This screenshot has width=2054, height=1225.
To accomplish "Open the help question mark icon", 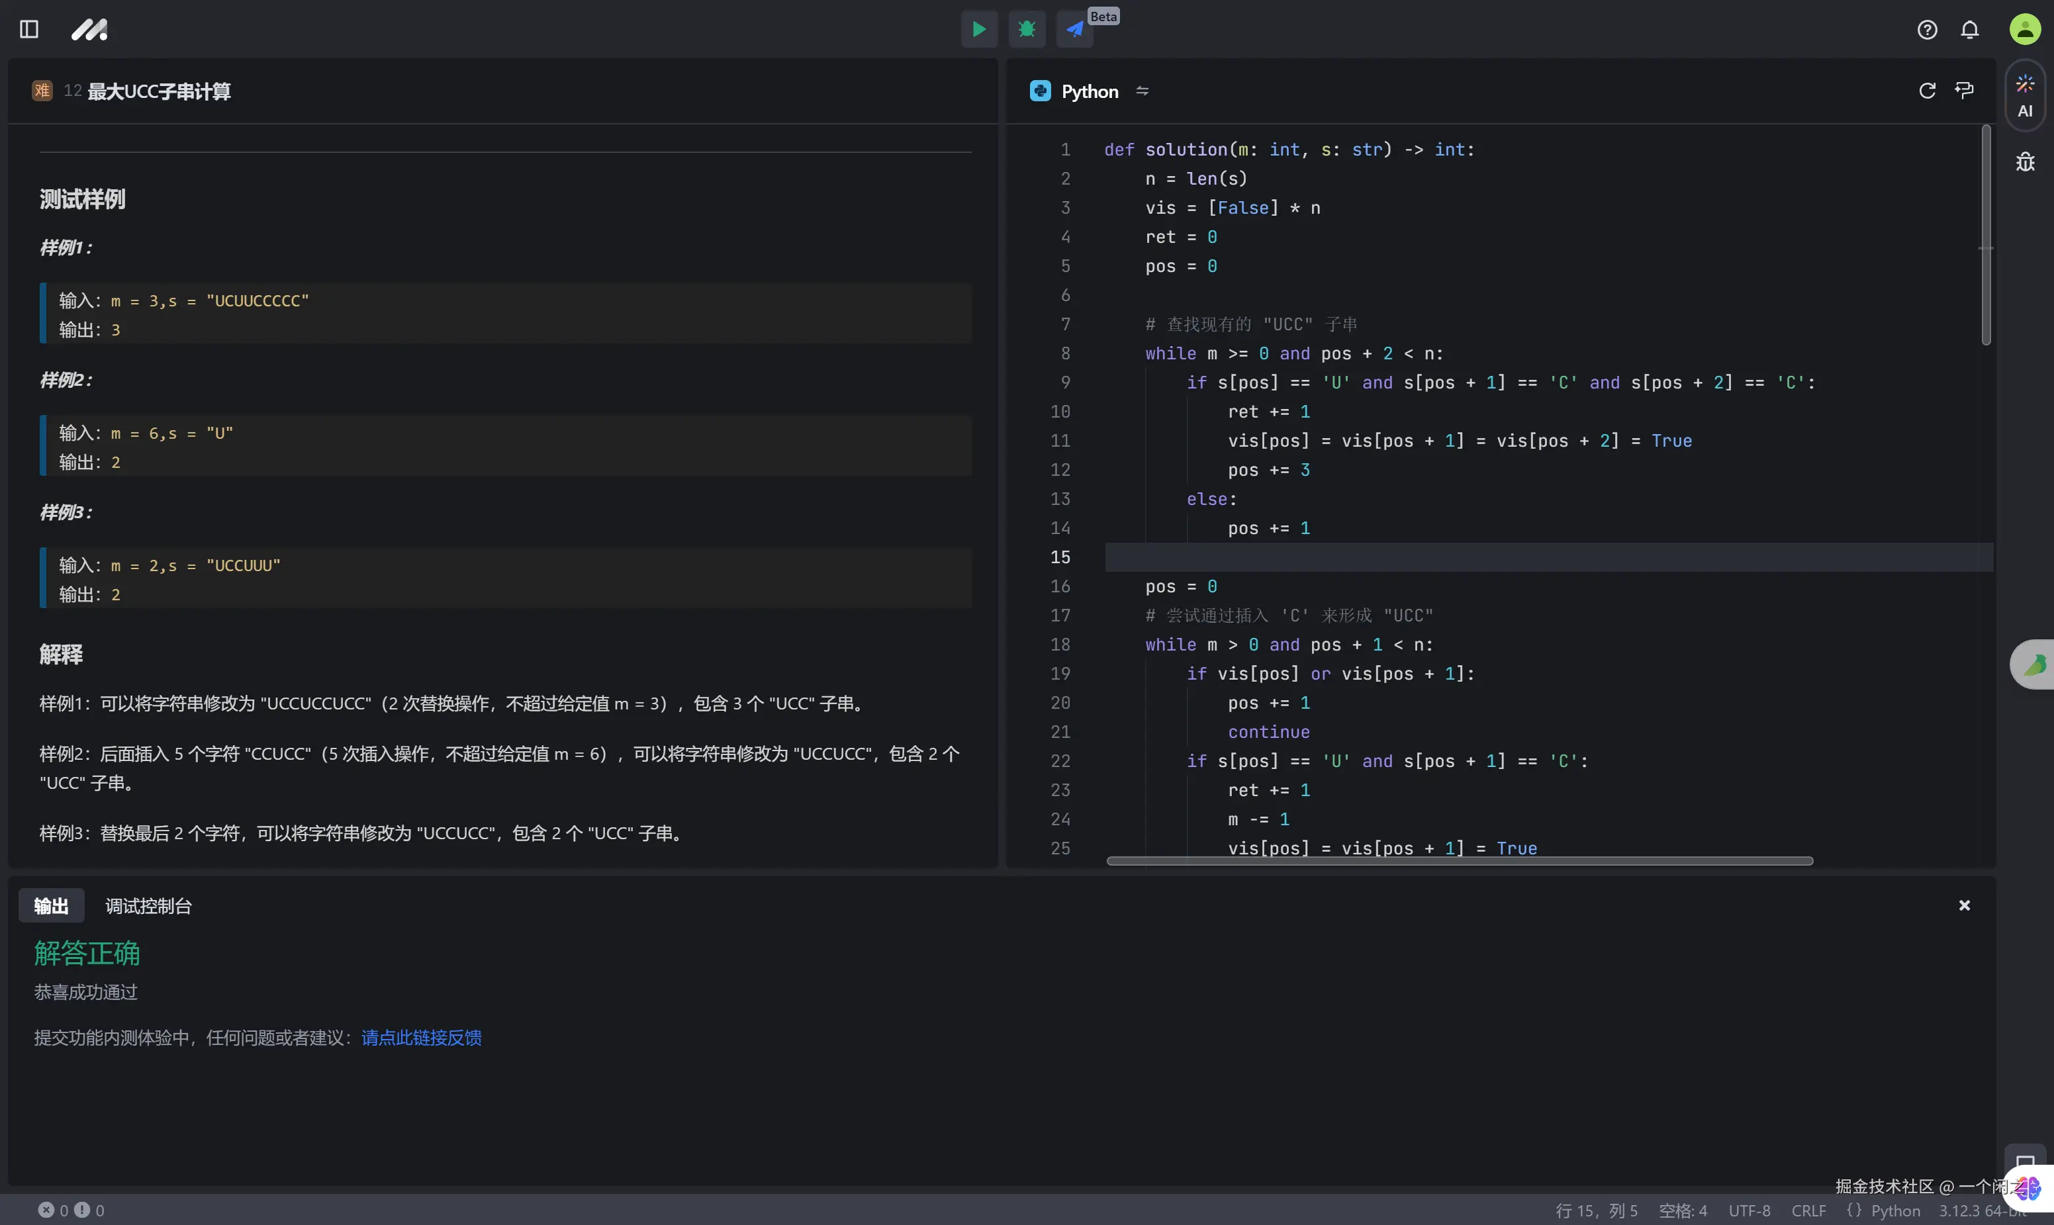I will coord(1927,30).
